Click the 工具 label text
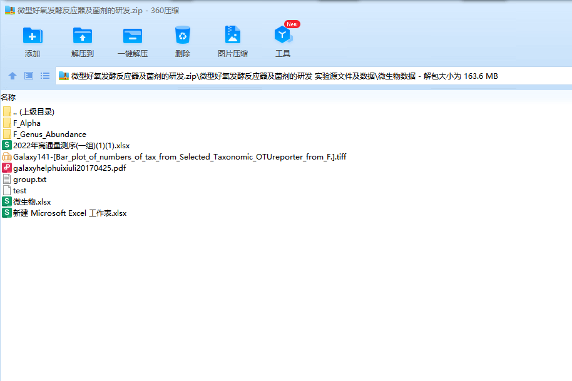This screenshot has width=572, height=381. click(283, 54)
